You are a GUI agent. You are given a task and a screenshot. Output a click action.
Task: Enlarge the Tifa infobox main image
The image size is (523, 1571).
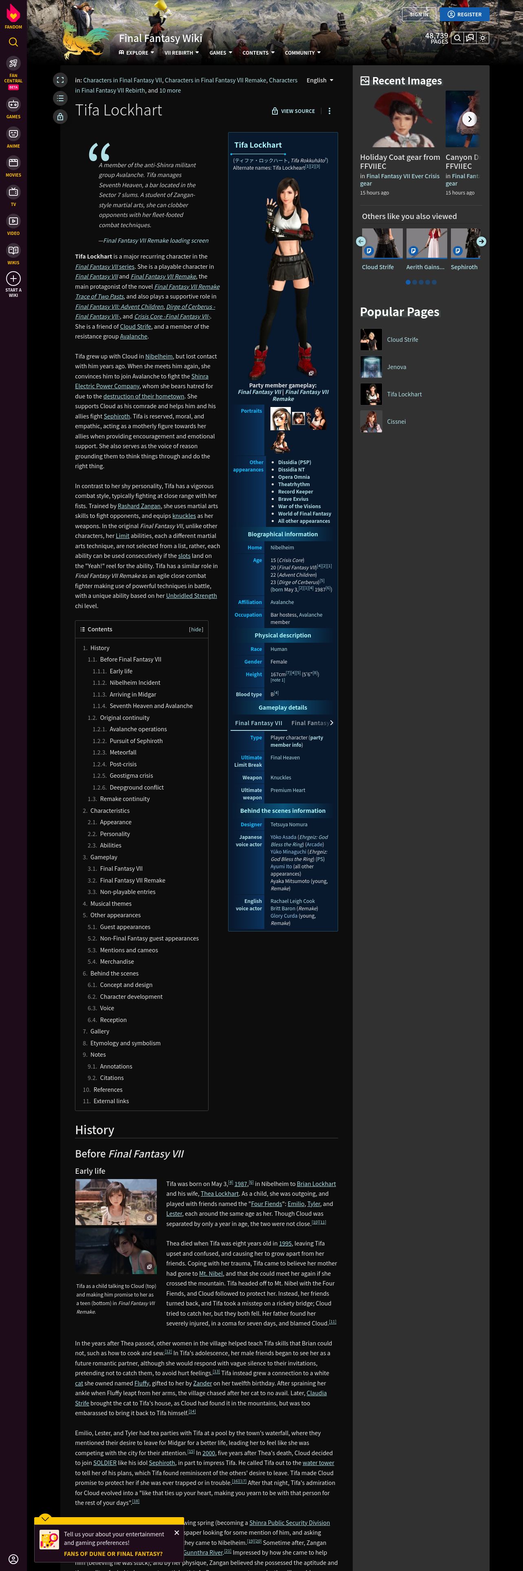coord(283,277)
